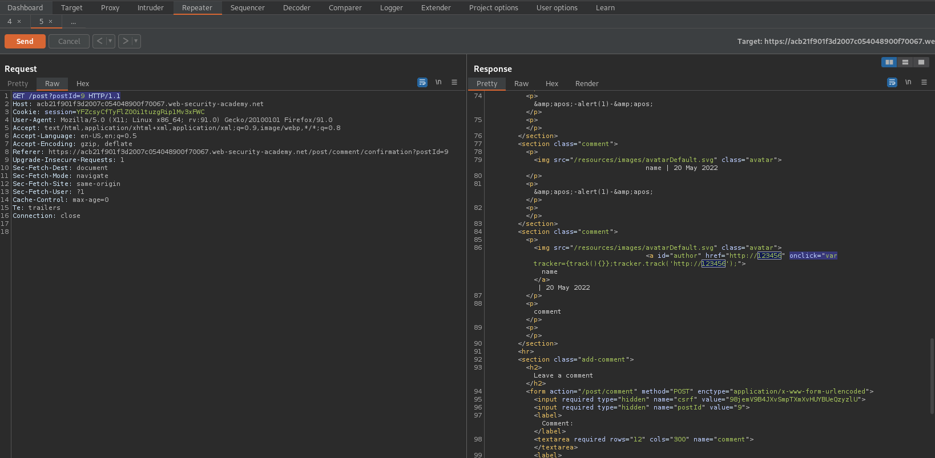The width and height of the screenshot is (935, 458).
Task: Switch Response view to Raw
Action: pyautogui.click(x=521, y=83)
